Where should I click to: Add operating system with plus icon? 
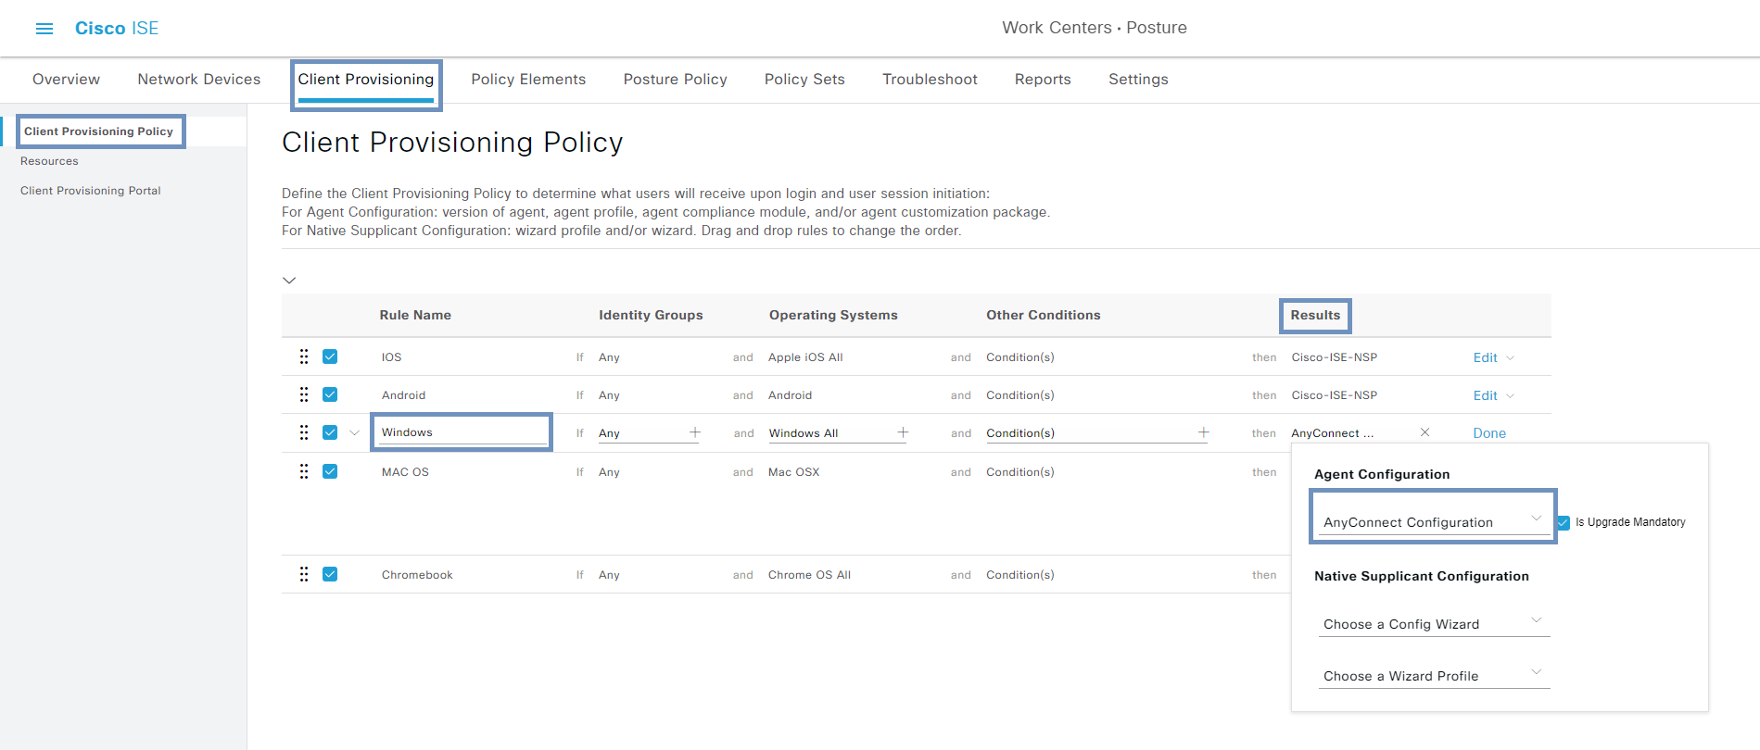903,432
